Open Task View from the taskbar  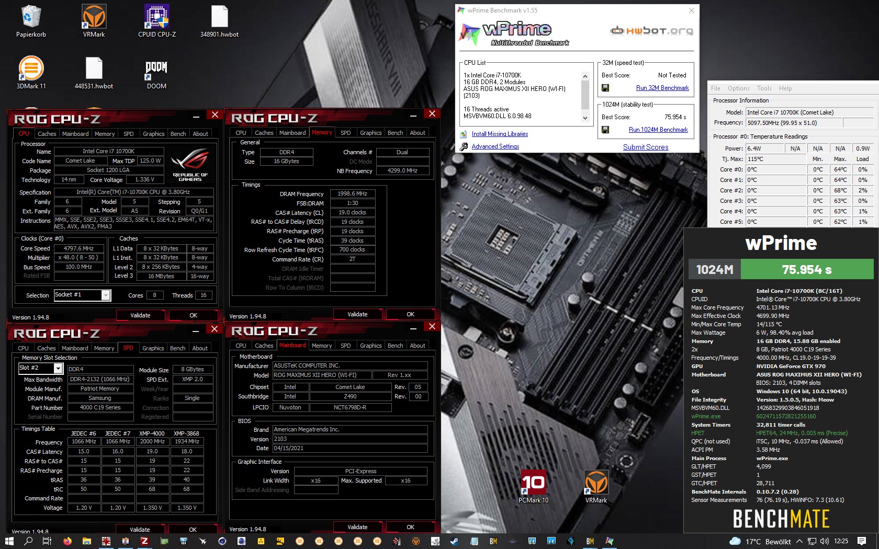47,541
